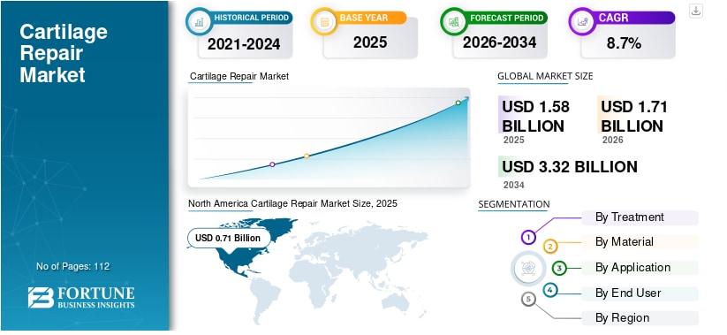Click the Forecast Period chart icon
The image size is (727, 335).
click(453, 21)
